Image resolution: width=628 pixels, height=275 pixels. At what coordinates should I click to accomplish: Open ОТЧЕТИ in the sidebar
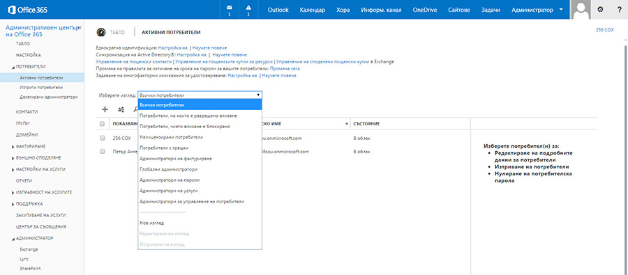click(24, 181)
